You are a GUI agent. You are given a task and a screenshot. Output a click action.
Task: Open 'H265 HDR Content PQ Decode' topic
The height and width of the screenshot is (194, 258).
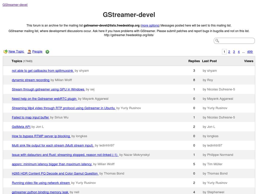coord(55,173)
